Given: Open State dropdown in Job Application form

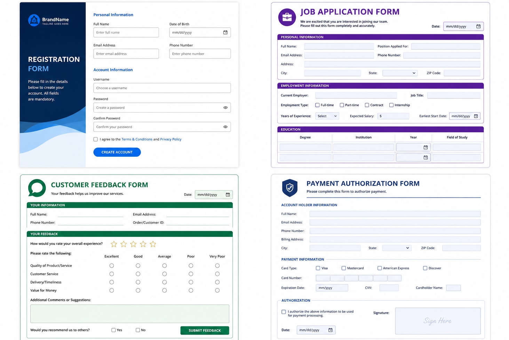Looking at the screenshot, I should pos(400,73).
